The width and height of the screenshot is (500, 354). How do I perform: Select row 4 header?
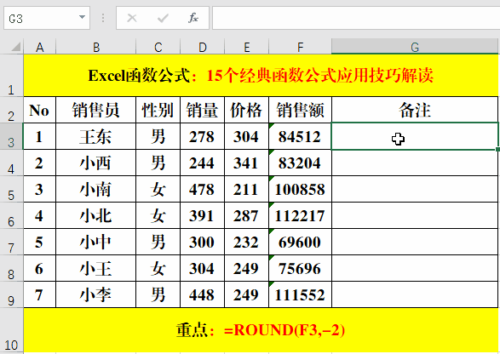click(x=11, y=163)
